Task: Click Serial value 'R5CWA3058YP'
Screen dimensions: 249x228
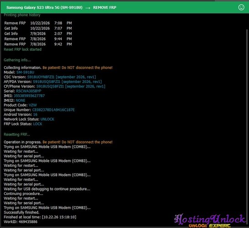Action: pos(29,91)
